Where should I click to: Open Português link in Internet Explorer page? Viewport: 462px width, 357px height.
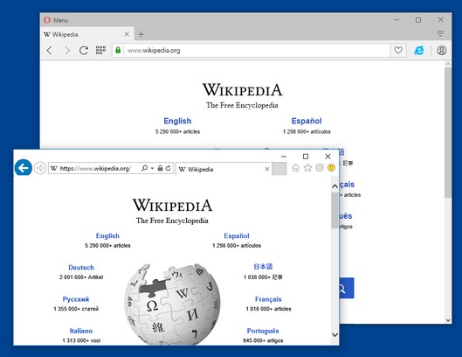click(x=263, y=331)
